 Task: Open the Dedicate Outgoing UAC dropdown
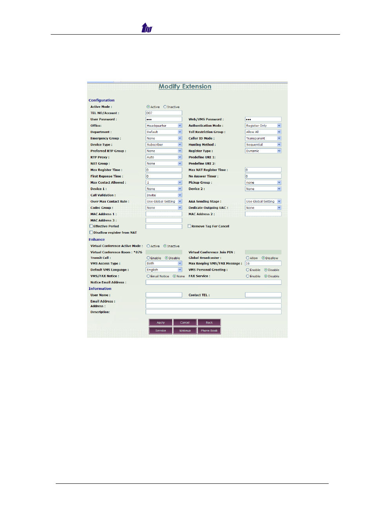pos(263,208)
